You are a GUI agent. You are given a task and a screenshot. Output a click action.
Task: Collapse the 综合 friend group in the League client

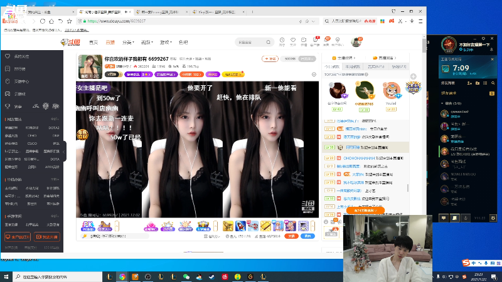point(442,103)
